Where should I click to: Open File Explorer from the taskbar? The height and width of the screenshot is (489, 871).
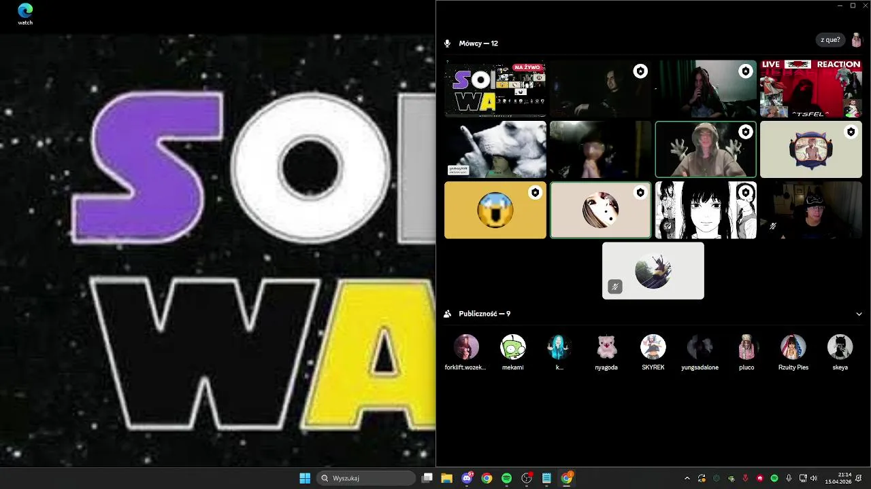tap(447, 478)
